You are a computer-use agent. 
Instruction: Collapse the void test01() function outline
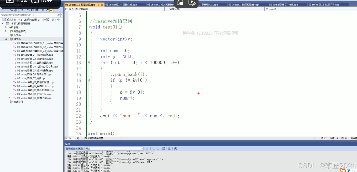[x=88, y=27]
